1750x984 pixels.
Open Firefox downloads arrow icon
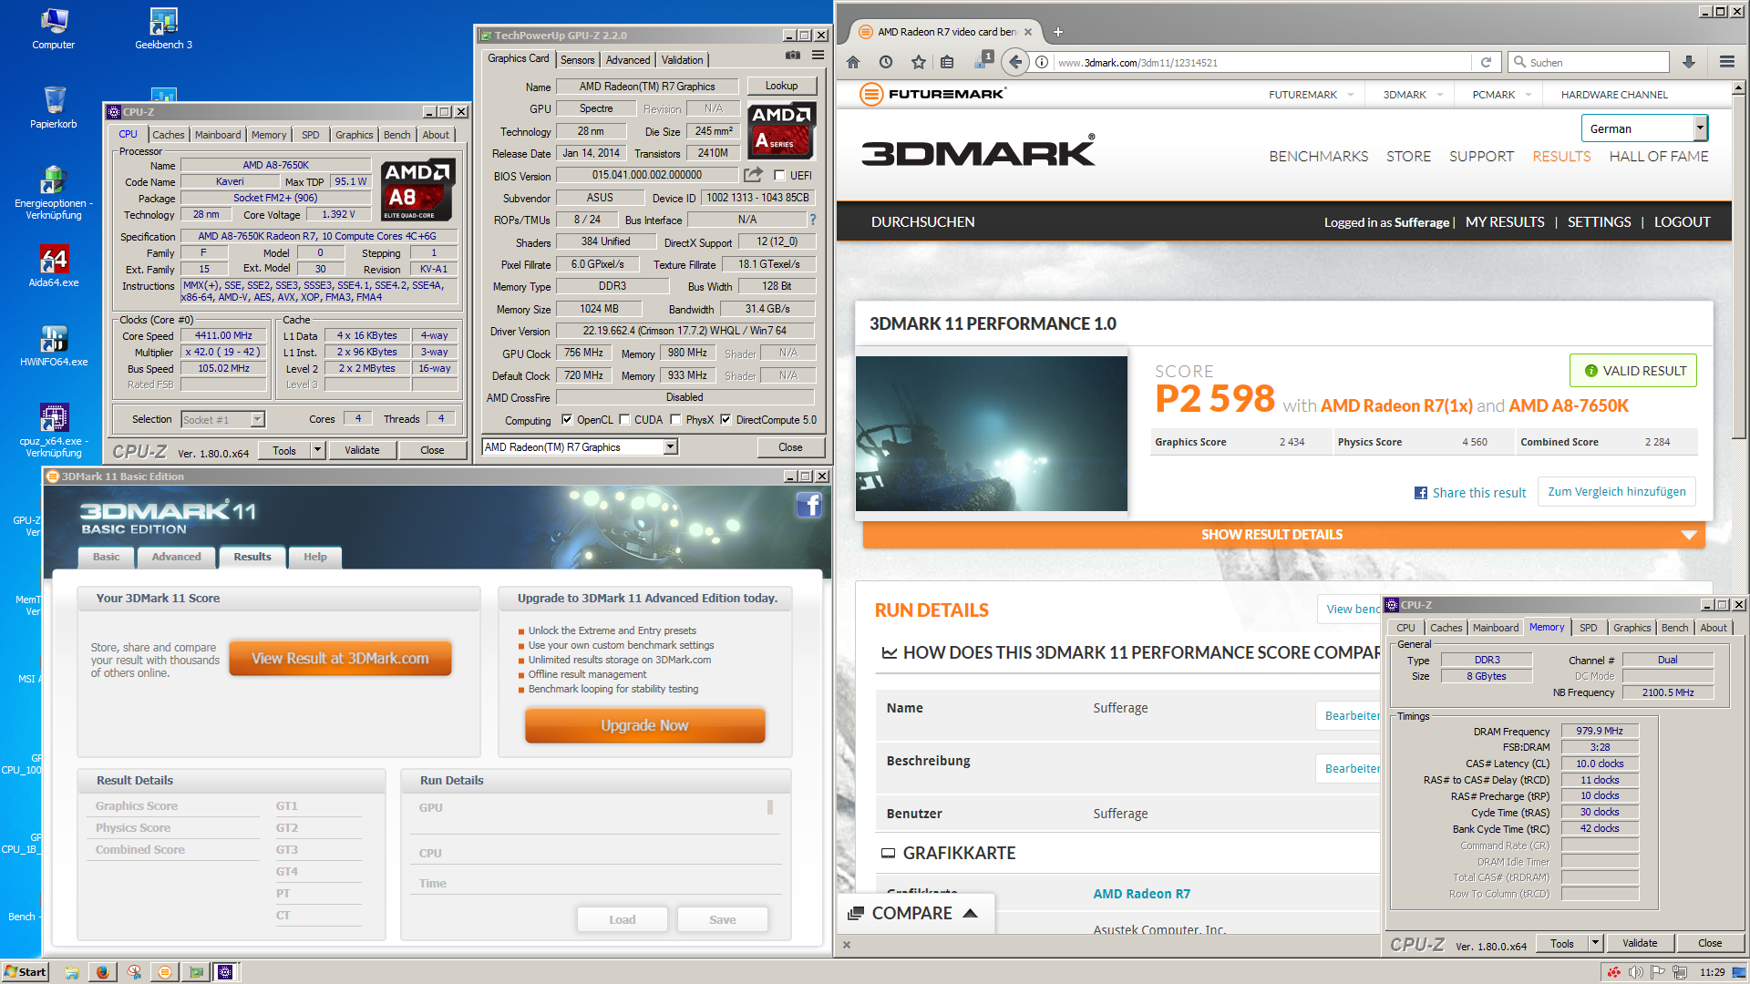(x=1689, y=62)
